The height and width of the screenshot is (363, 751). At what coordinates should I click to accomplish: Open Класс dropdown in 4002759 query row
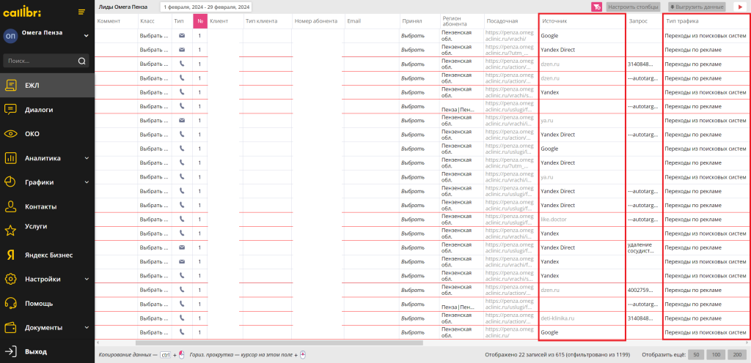(x=154, y=290)
